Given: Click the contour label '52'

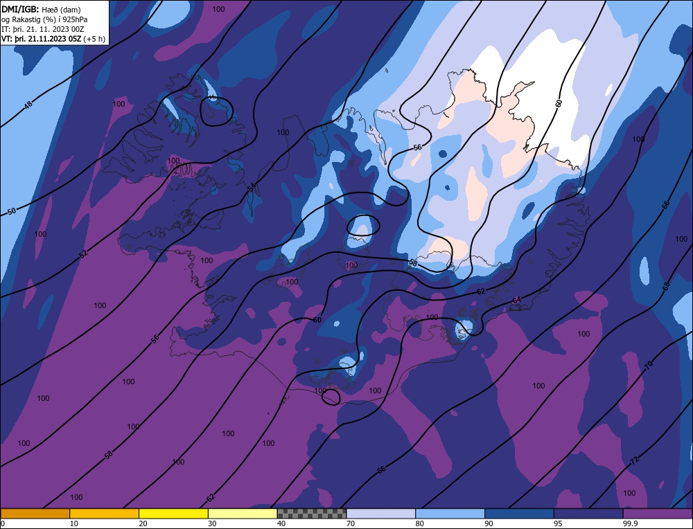Looking at the screenshot, I should pos(84,253).
